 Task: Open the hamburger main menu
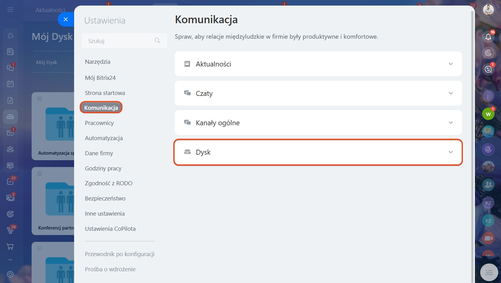pos(10,10)
